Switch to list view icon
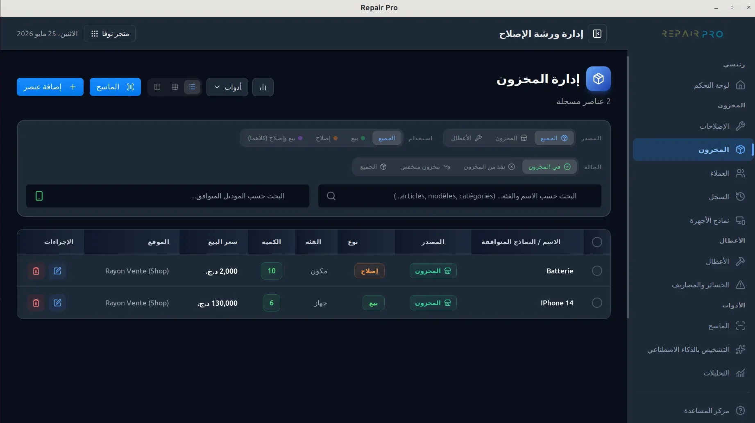The height and width of the screenshot is (423, 755). tap(192, 87)
